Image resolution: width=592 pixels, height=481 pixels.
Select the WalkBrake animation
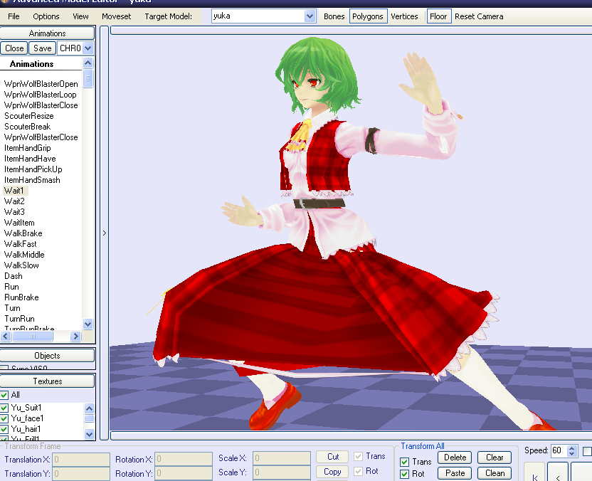tap(23, 233)
